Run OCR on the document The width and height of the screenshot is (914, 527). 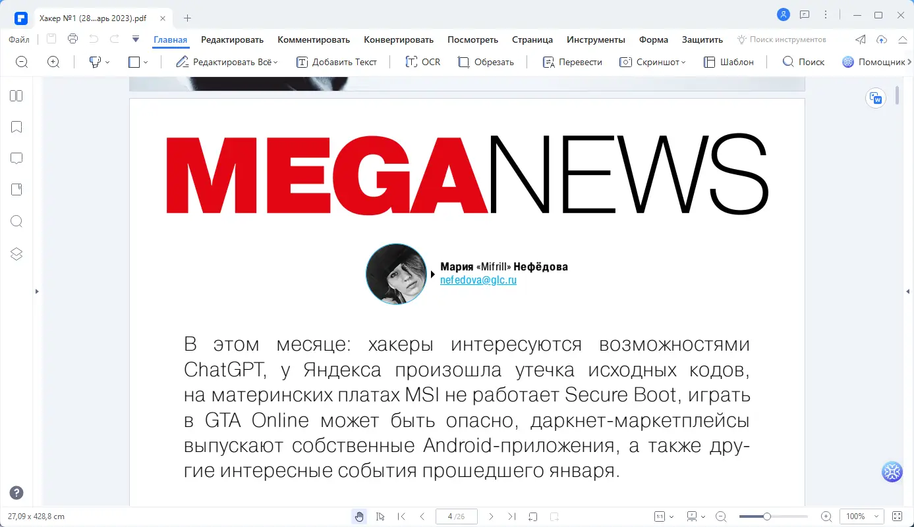coord(422,61)
